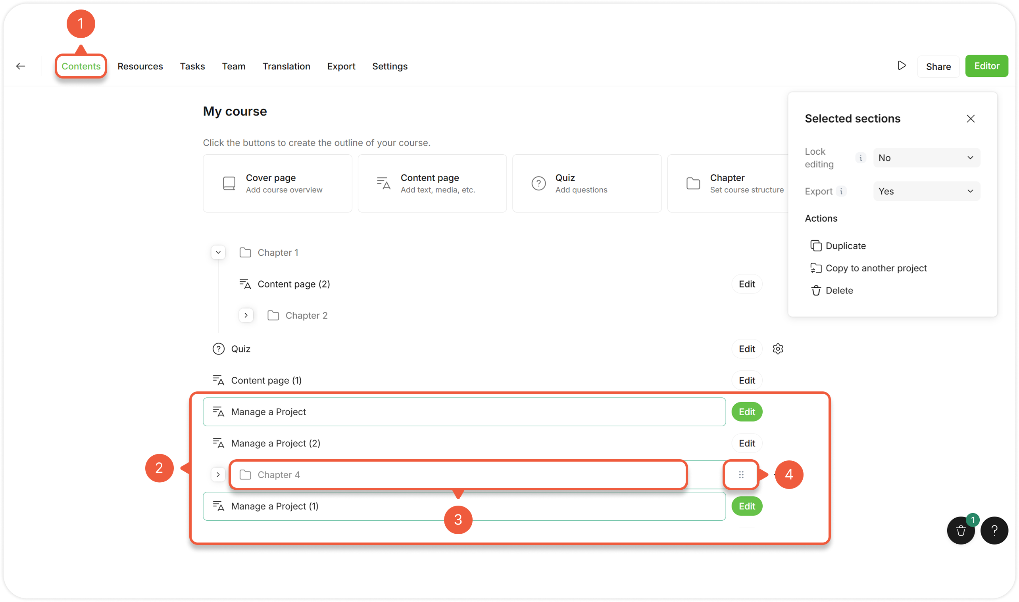Click the green Editor button
1019x602 pixels.
point(986,66)
